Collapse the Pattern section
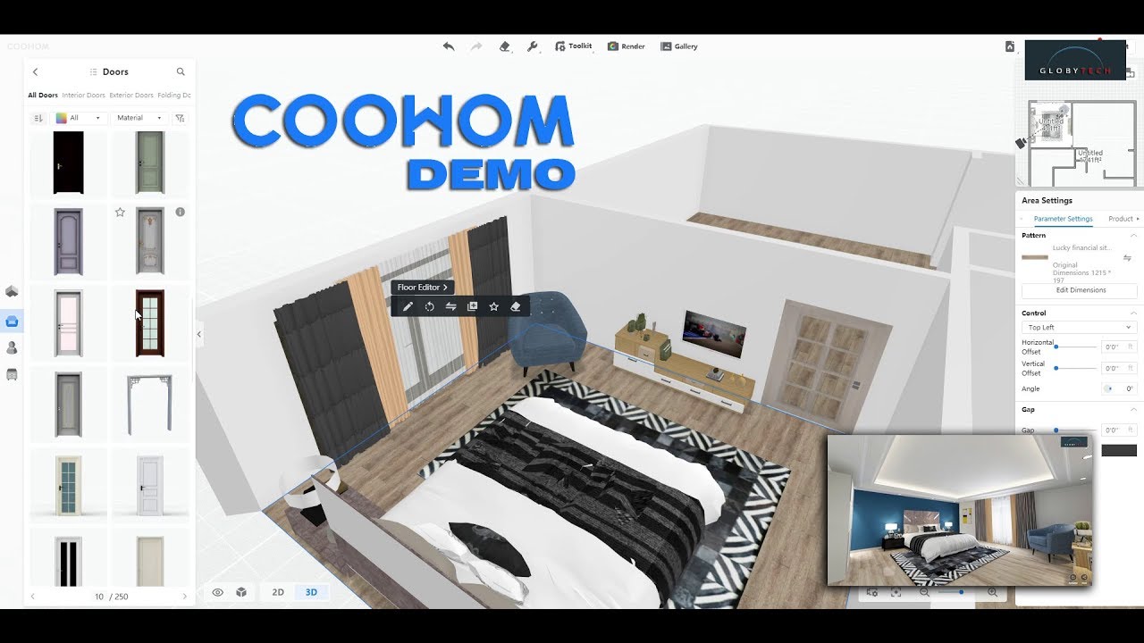This screenshot has height=643, width=1144. click(1133, 236)
